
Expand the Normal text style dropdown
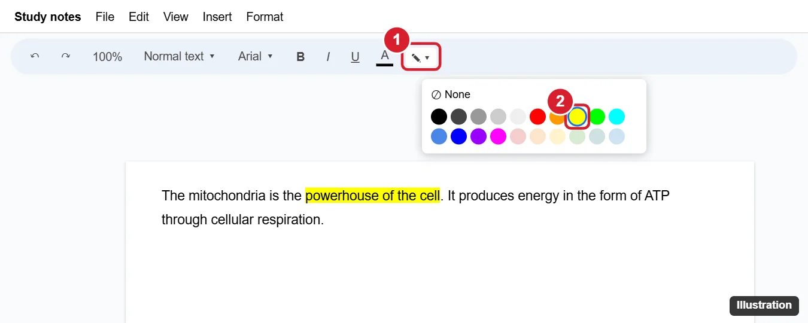[x=178, y=56]
